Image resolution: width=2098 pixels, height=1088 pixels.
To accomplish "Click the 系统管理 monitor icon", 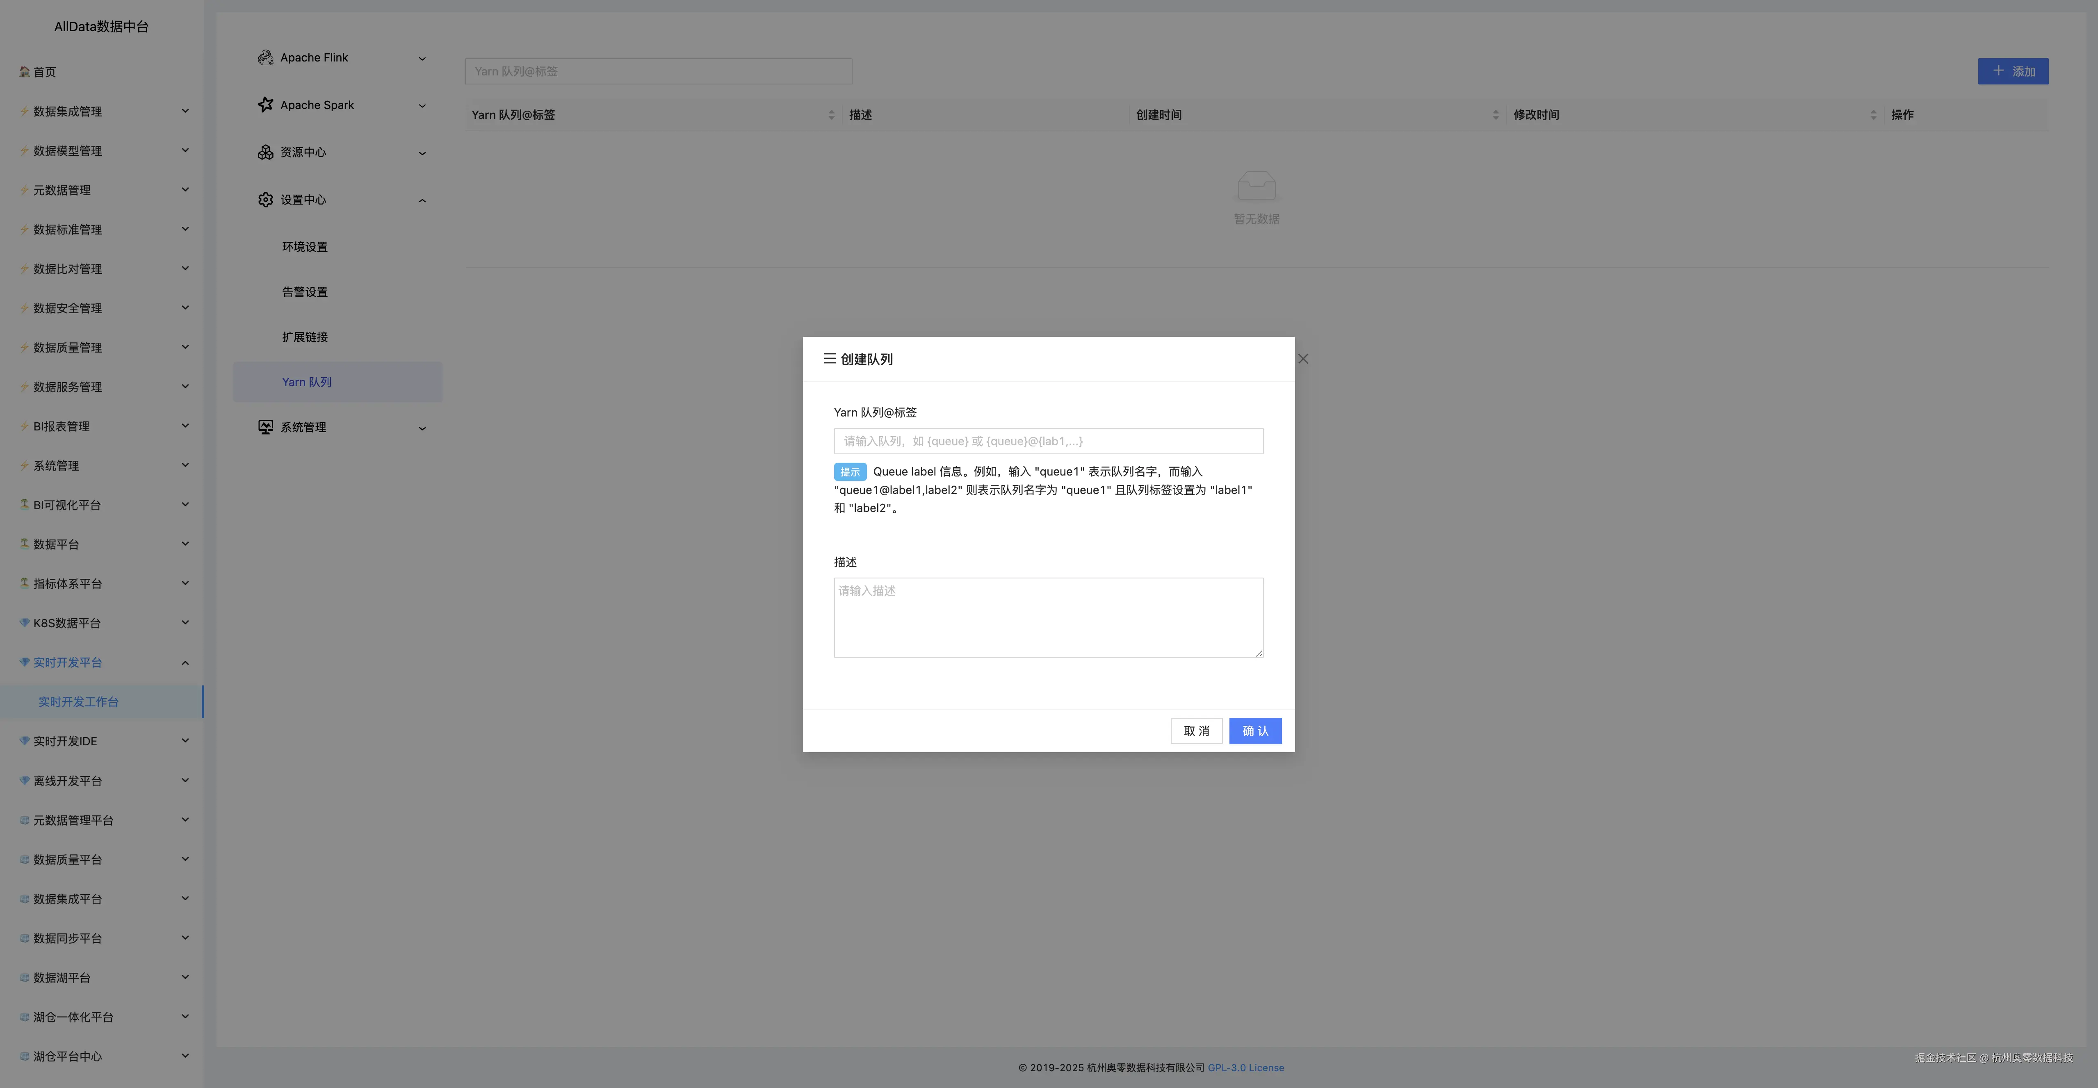I will coord(265,427).
